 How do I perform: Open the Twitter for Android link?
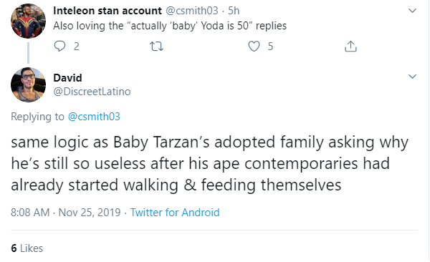tap(175, 213)
